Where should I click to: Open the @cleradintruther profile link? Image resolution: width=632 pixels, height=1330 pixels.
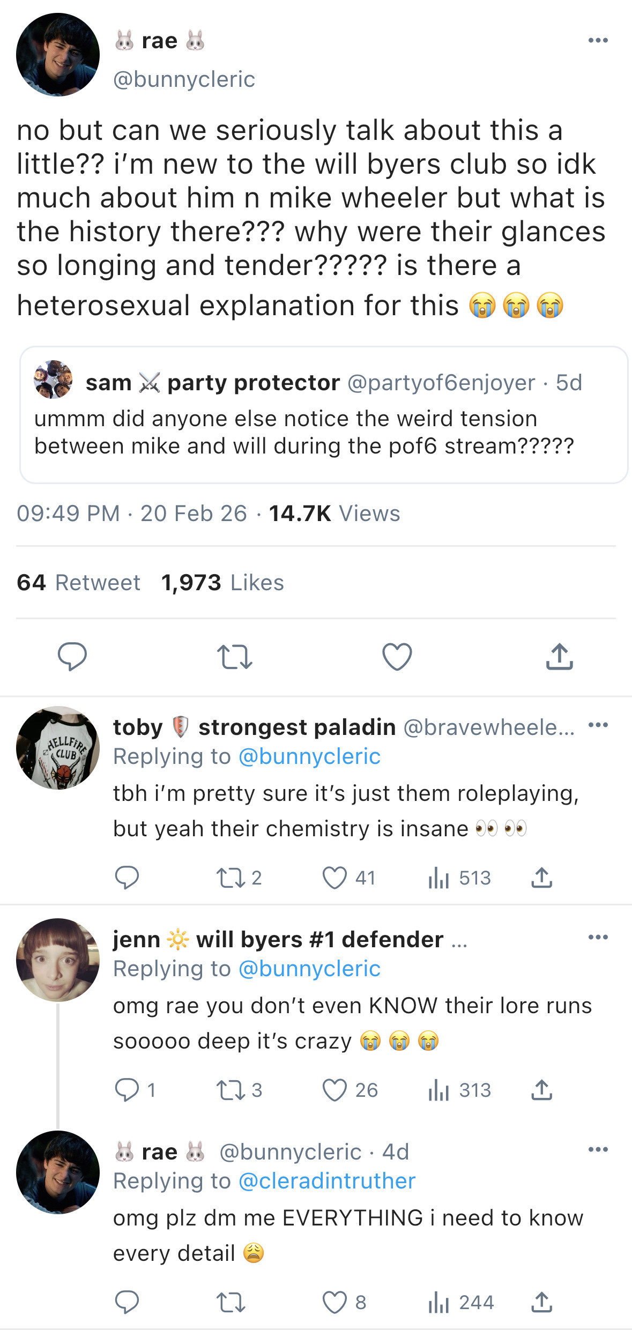tap(326, 1181)
